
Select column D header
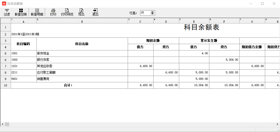166,21
